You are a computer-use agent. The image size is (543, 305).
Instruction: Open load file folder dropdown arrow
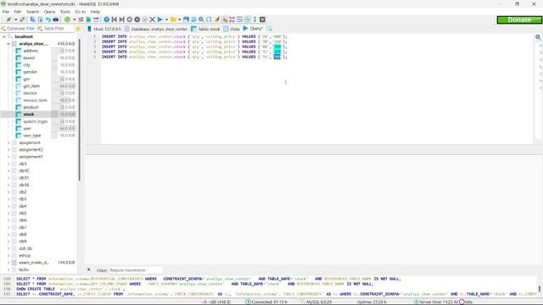coord(179,19)
